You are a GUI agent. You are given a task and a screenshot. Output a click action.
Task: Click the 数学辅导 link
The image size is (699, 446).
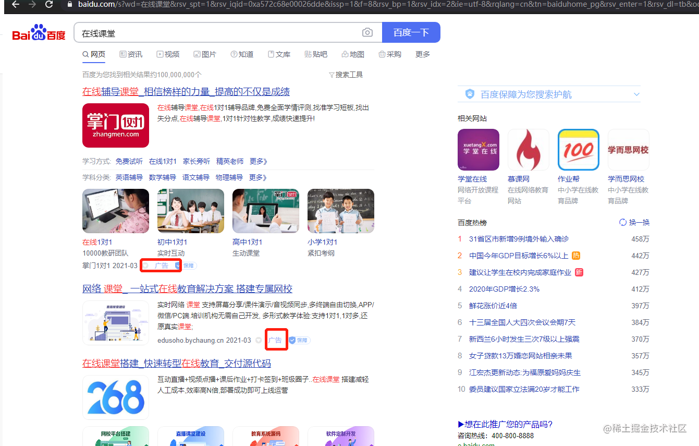pyautogui.click(x=163, y=177)
